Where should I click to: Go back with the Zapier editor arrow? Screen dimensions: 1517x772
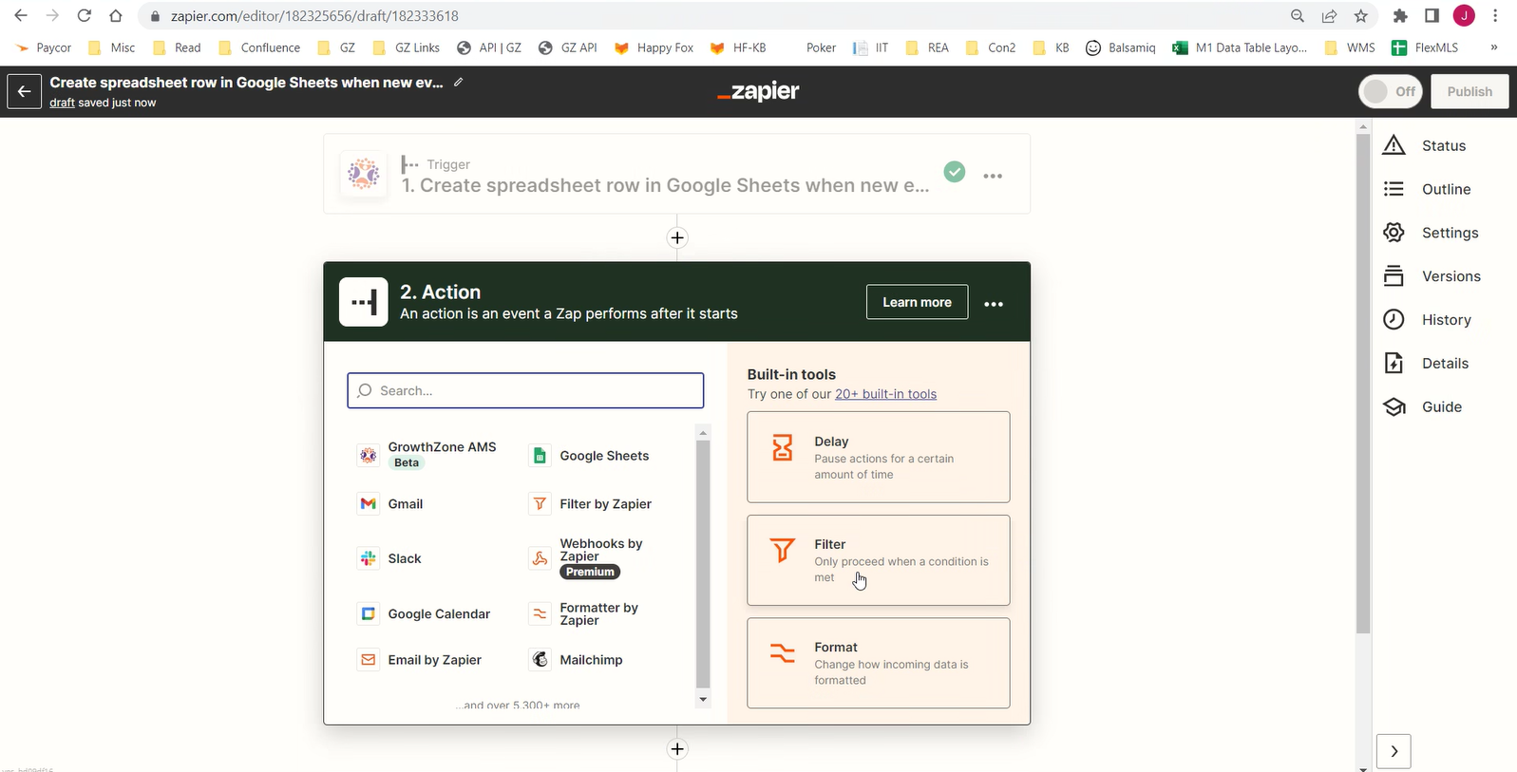click(25, 91)
